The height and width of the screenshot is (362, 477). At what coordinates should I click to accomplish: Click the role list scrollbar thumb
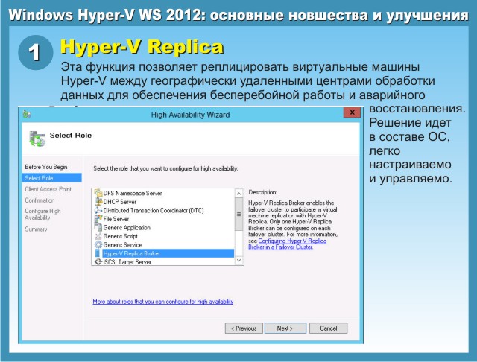click(238, 214)
